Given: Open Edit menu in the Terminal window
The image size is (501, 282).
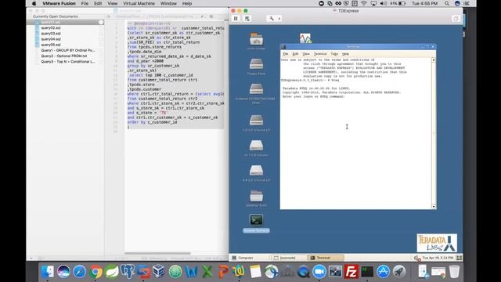Looking at the screenshot, I should tap(295, 54).
